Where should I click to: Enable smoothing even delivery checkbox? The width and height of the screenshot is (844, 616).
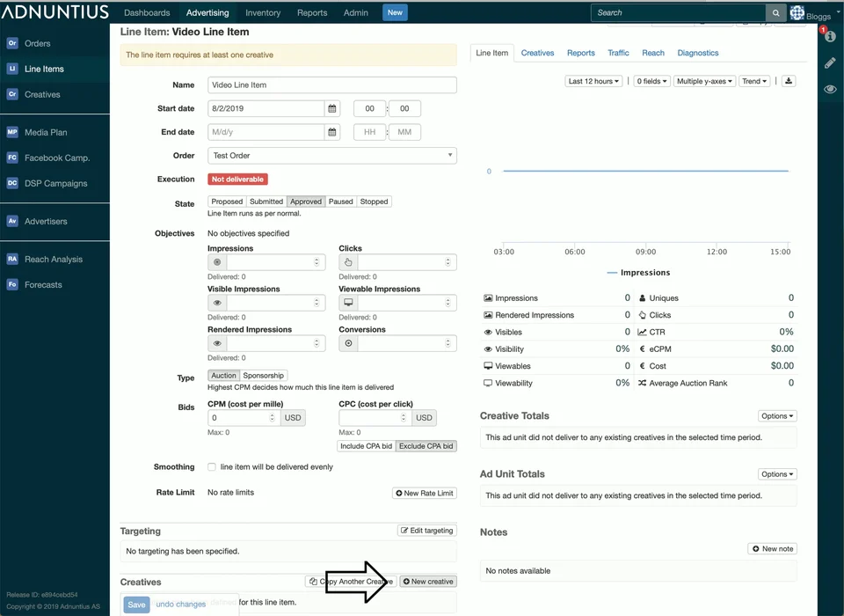point(212,467)
